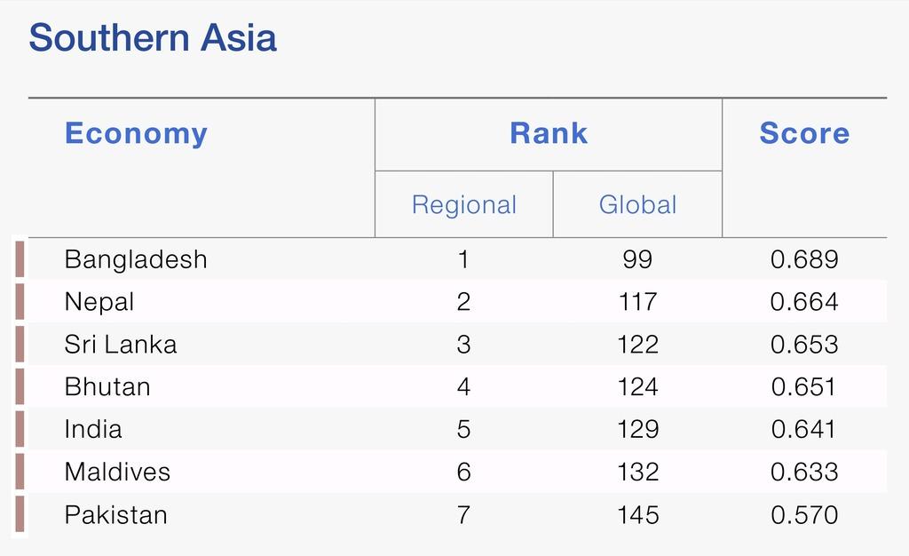The height and width of the screenshot is (556, 909).
Task: Click the Score column header
Action: tap(804, 133)
